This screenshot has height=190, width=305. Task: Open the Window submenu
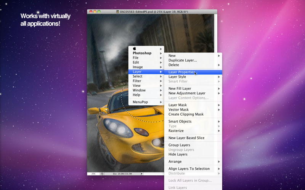pyautogui.click(x=146, y=90)
